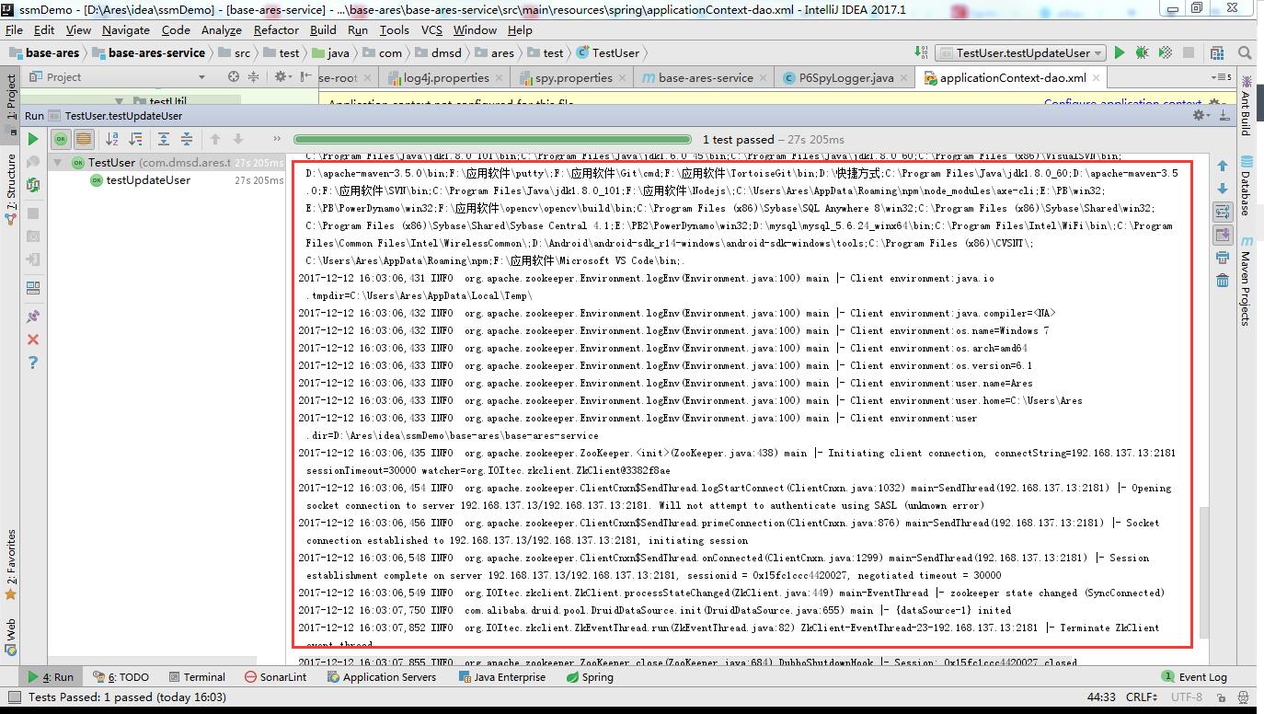Print the console output
Viewport: 1264px width, 714px height.
coord(1223,258)
